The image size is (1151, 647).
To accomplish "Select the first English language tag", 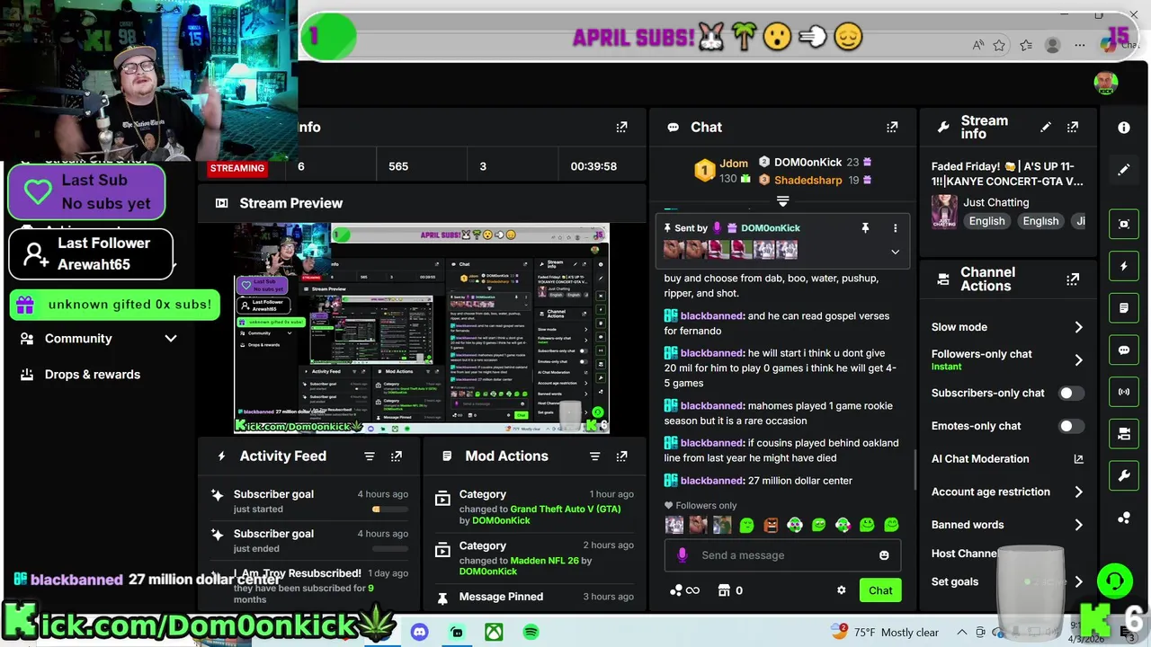I will (x=986, y=221).
